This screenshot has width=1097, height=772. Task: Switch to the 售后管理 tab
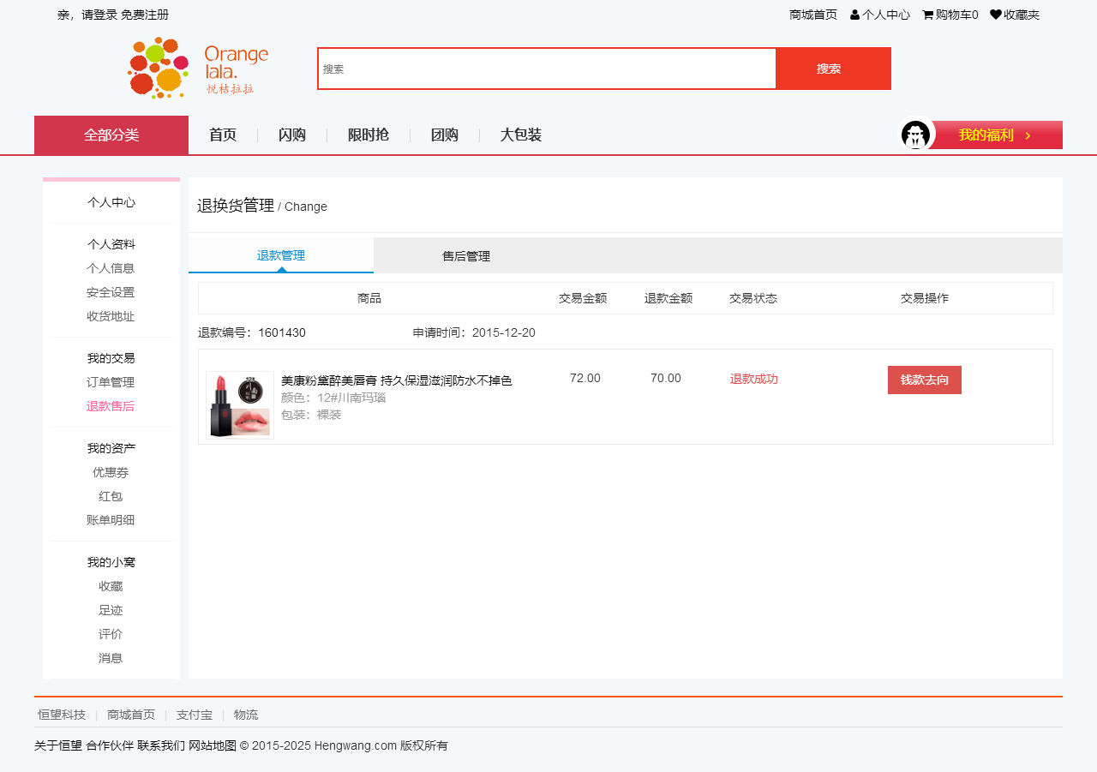(x=466, y=256)
